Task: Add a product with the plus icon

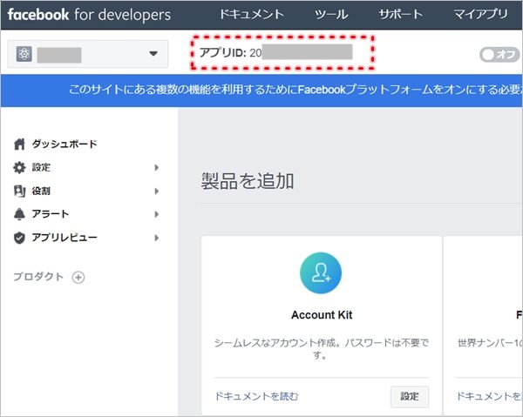Action: point(78,277)
